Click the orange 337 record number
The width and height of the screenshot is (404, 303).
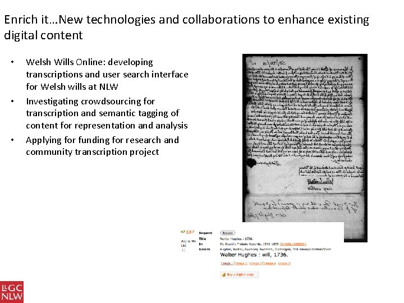[190, 232]
